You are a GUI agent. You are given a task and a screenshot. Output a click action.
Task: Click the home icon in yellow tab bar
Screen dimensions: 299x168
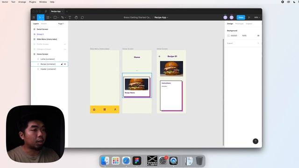(x=94, y=110)
